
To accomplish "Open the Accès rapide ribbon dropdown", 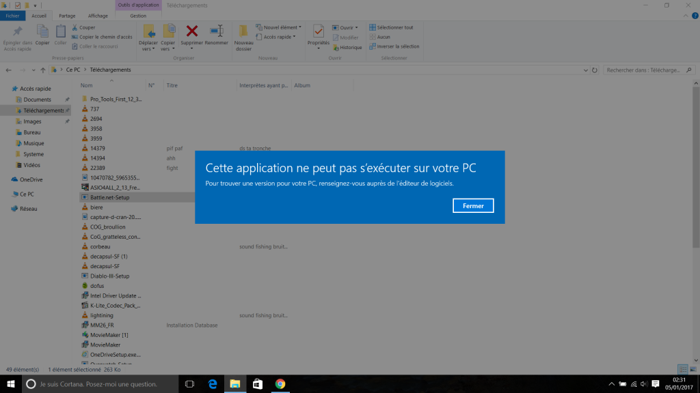I will [x=276, y=37].
